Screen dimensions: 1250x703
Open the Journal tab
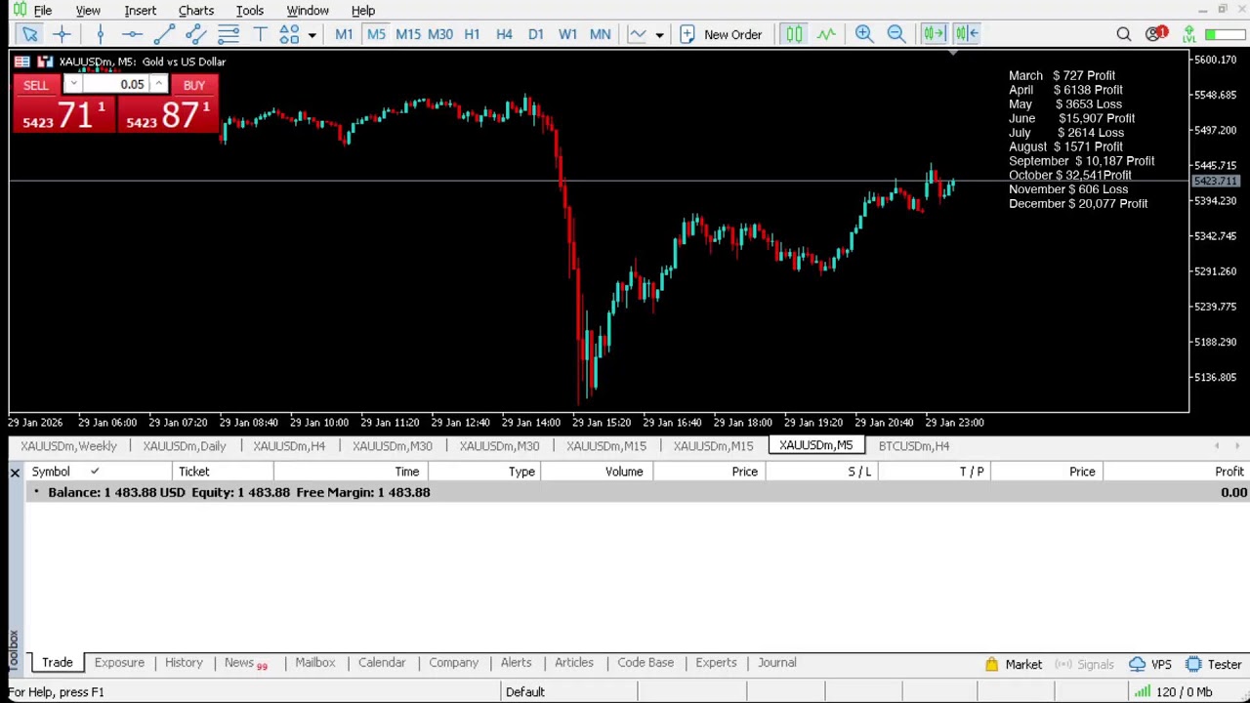point(777,663)
